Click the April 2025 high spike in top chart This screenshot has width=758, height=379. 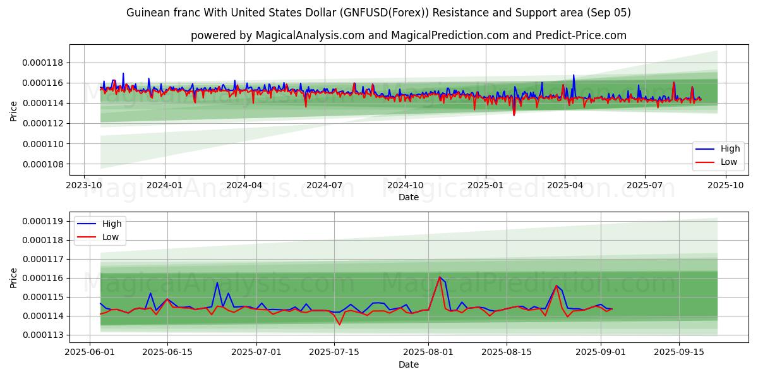tap(574, 76)
